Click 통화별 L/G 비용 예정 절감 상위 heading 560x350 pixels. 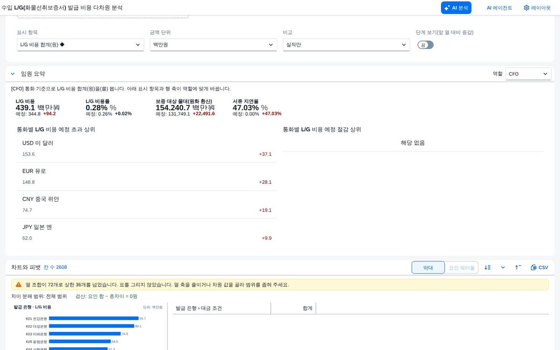pos(322,129)
